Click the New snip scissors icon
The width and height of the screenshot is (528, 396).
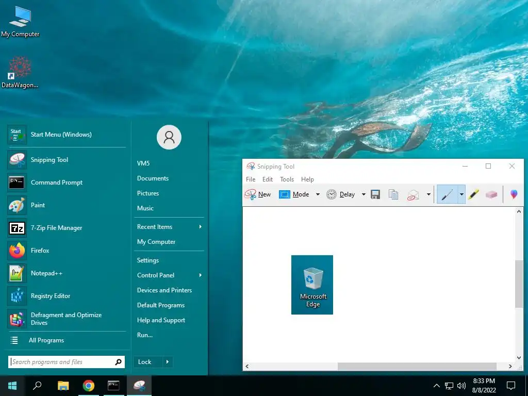click(251, 194)
